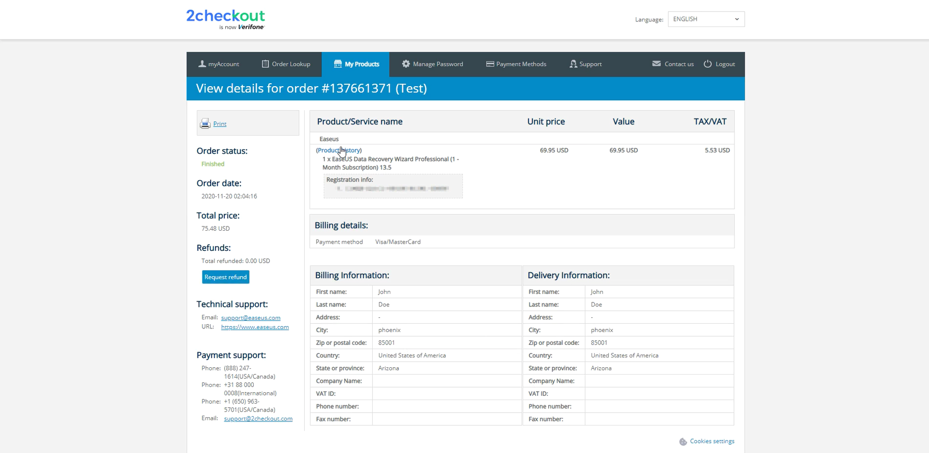This screenshot has height=453, width=929.
Task: Click the printer icon beside Print
Action: click(x=205, y=124)
